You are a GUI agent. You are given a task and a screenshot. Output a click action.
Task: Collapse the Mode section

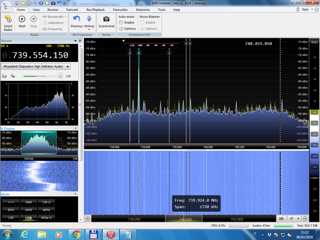pyautogui.click(x=75, y=194)
